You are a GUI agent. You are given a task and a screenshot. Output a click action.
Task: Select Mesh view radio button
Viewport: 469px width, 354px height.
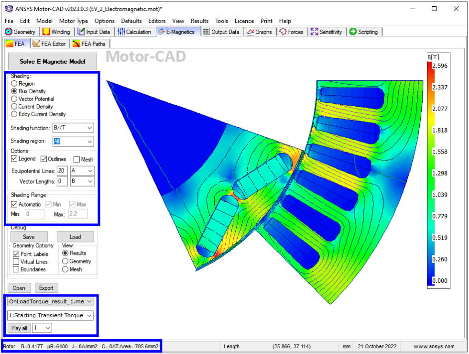(65, 269)
